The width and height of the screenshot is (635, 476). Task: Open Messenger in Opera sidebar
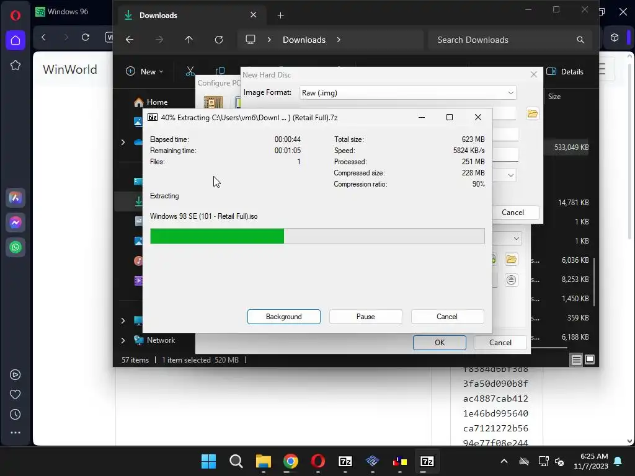16,223
